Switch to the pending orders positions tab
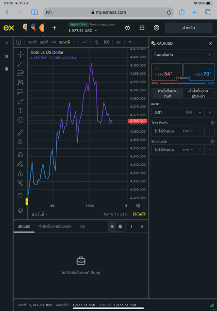This screenshot has width=217, height=311. point(55,226)
